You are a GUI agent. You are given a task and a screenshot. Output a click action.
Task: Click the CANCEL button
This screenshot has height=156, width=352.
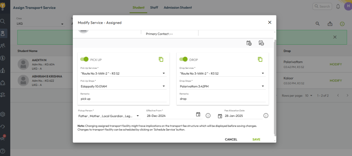coord(231,140)
